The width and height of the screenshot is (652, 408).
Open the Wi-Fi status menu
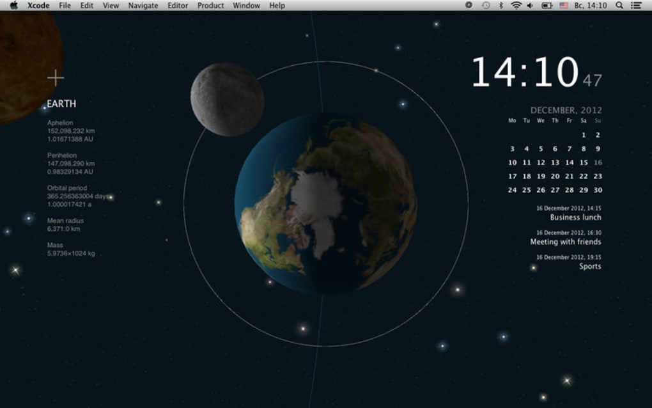click(x=516, y=5)
